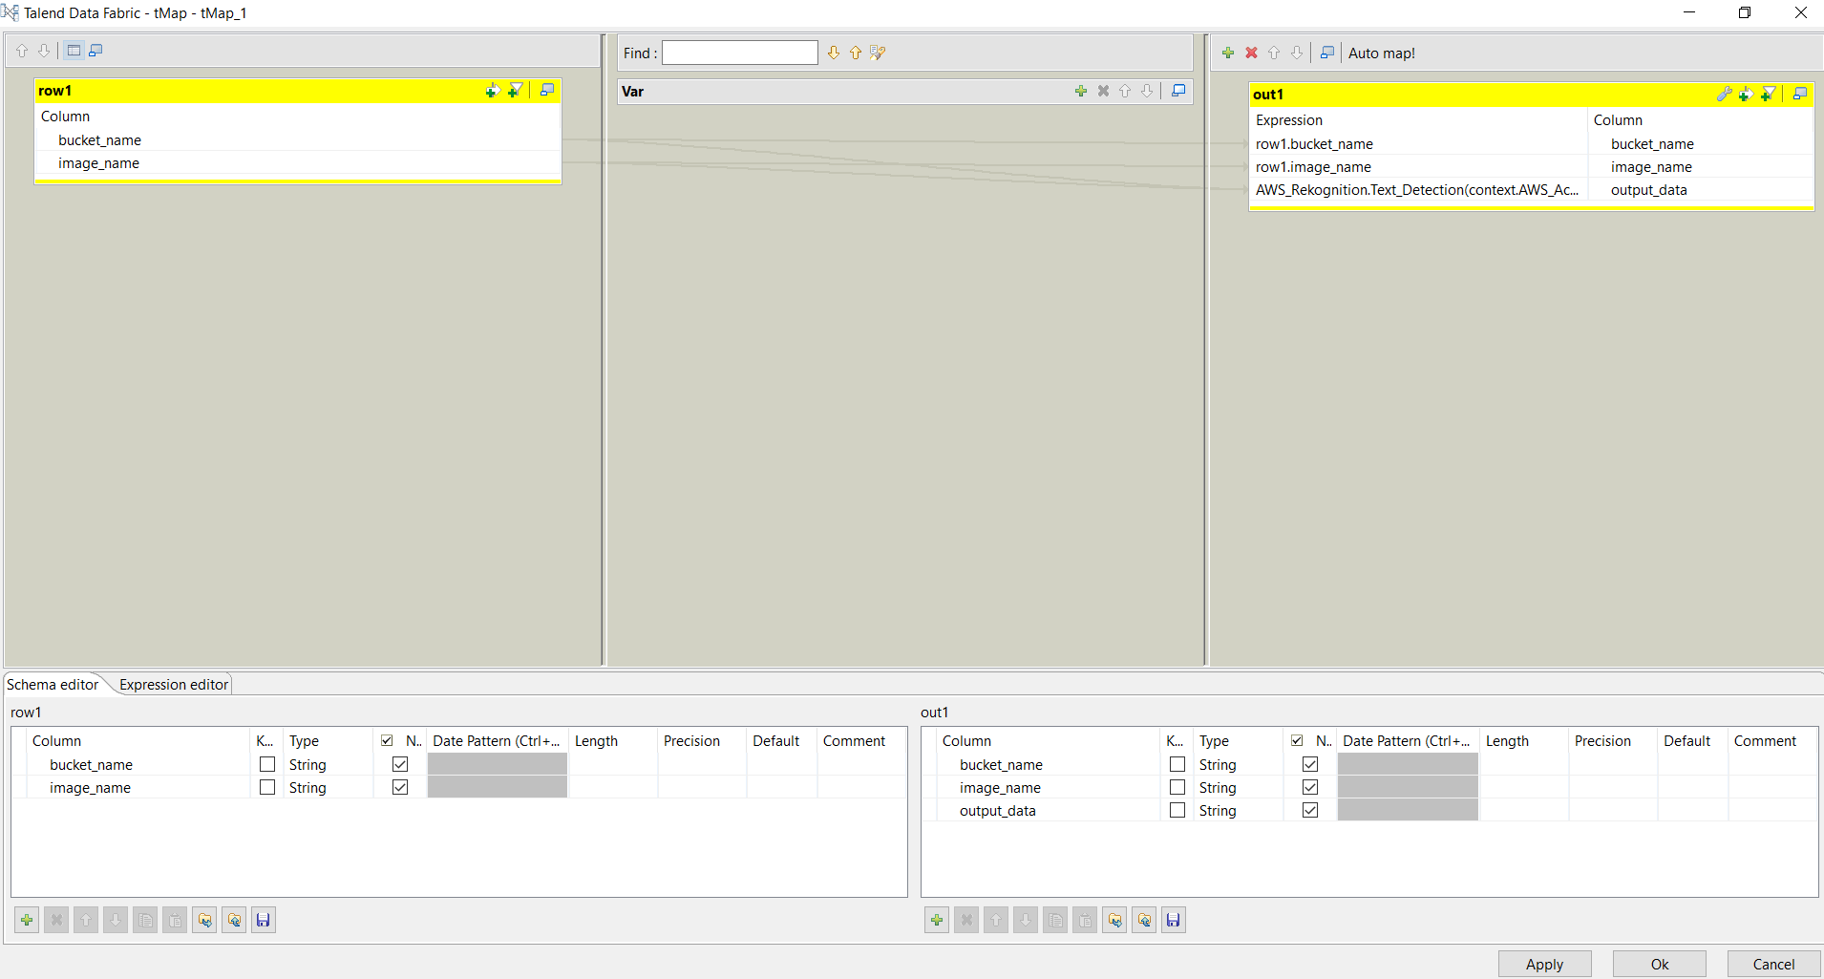Select the Schema editor tab

point(53,684)
